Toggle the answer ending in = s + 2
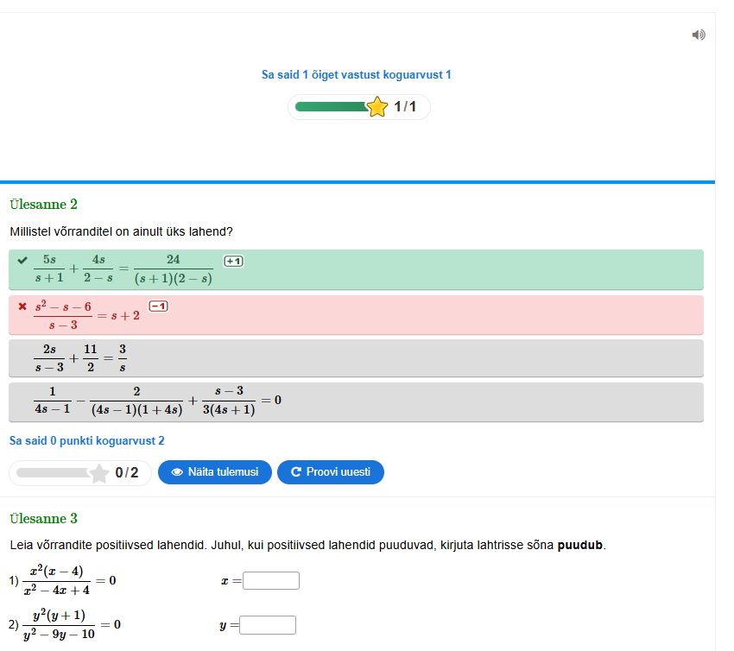 (x=356, y=315)
